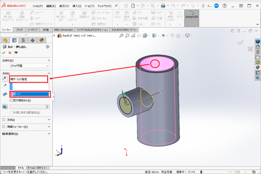Open the モーション スタディ 1 tab
The width and height of the screenshot is (261, 174).
pyautogui.click(x=36, y=168)
